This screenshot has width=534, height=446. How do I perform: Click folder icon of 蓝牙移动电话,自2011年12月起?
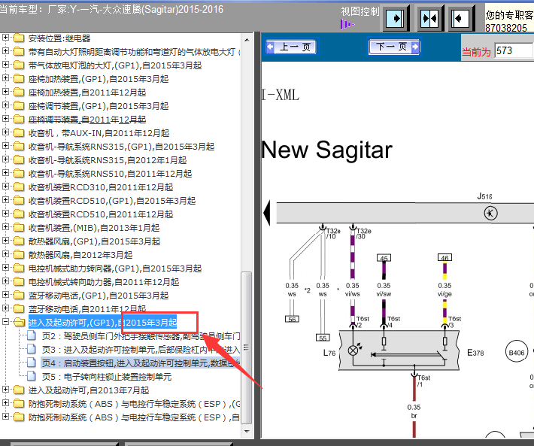click(x=19, y=309)
